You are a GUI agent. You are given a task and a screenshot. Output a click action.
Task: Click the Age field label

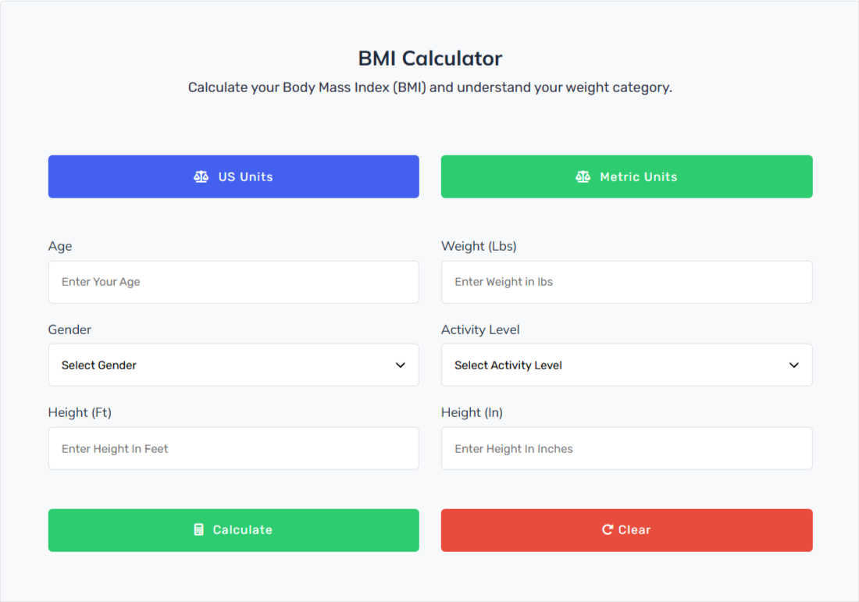(60, 247)
